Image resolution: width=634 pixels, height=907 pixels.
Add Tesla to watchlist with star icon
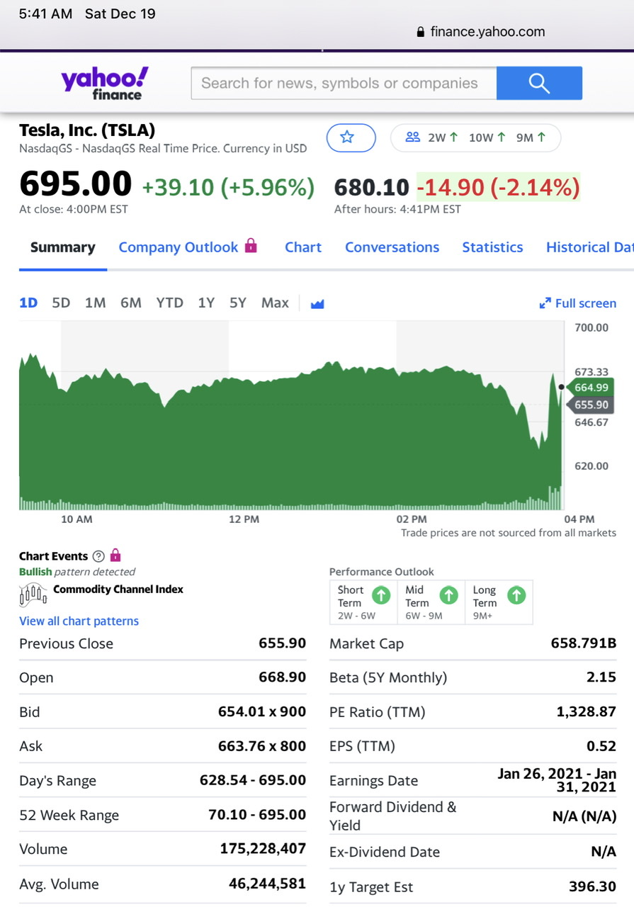pyautogui.click(x=351, y=137)
